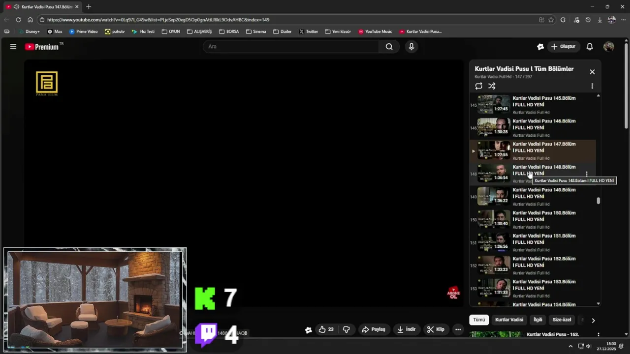Open new browser tab

(89, 7)
